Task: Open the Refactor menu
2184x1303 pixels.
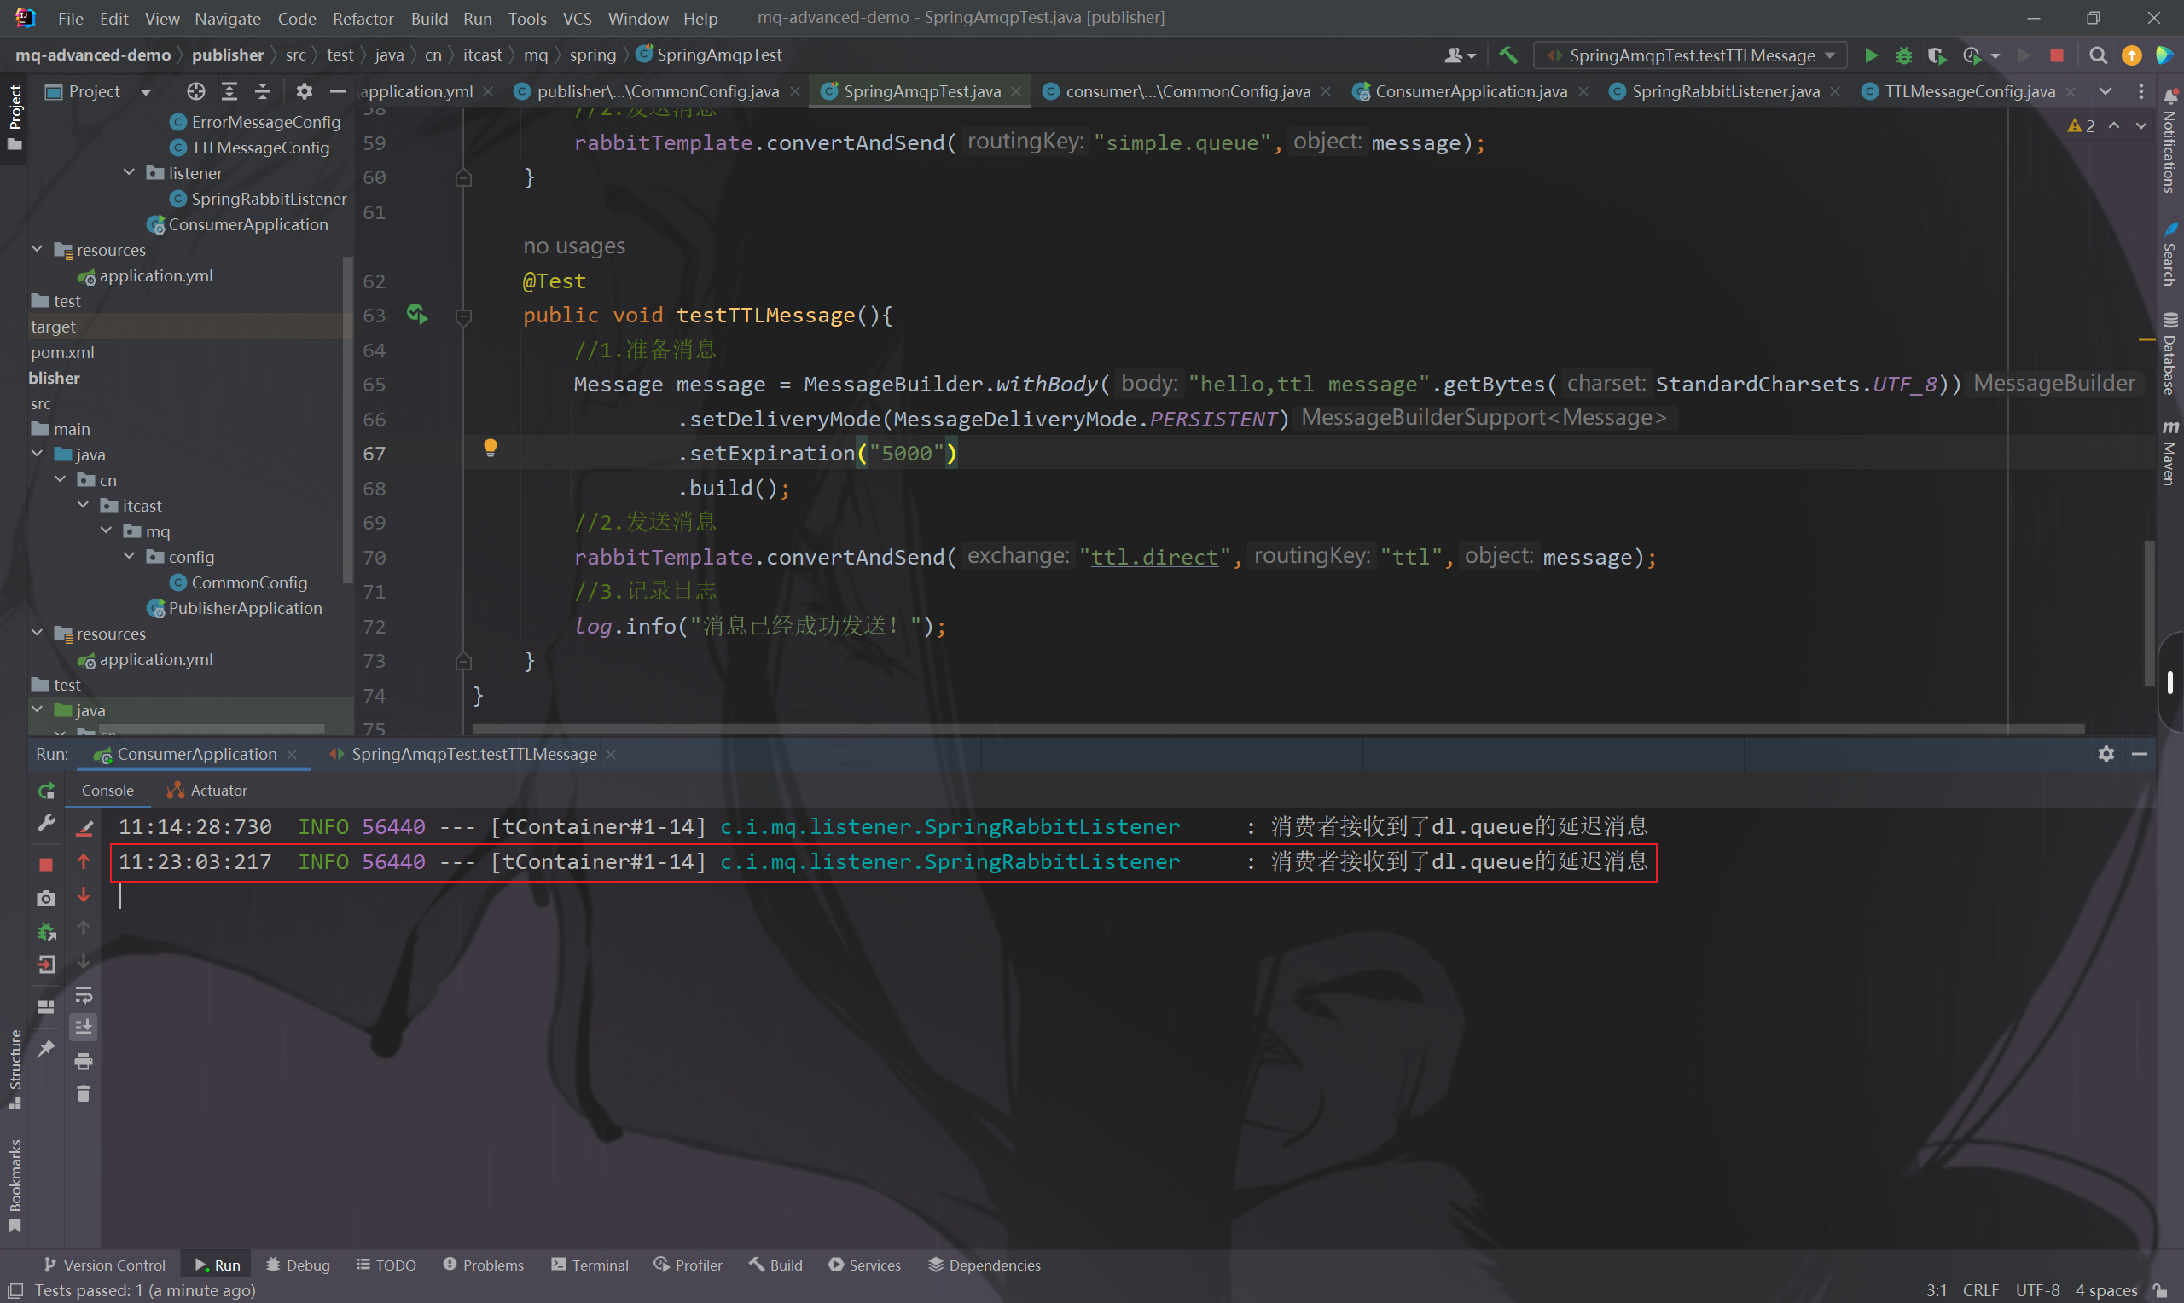Action: (363, 19)
